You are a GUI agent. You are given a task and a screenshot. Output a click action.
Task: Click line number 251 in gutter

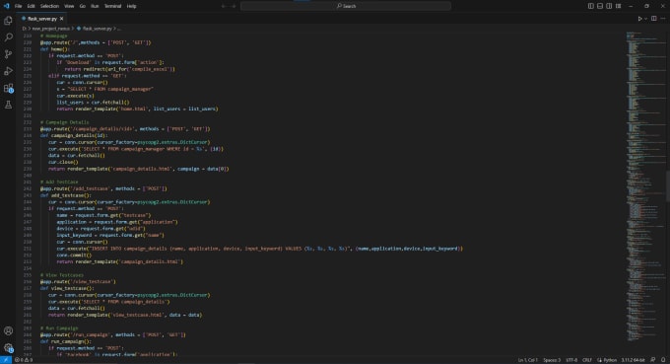(x=28, y=249)
